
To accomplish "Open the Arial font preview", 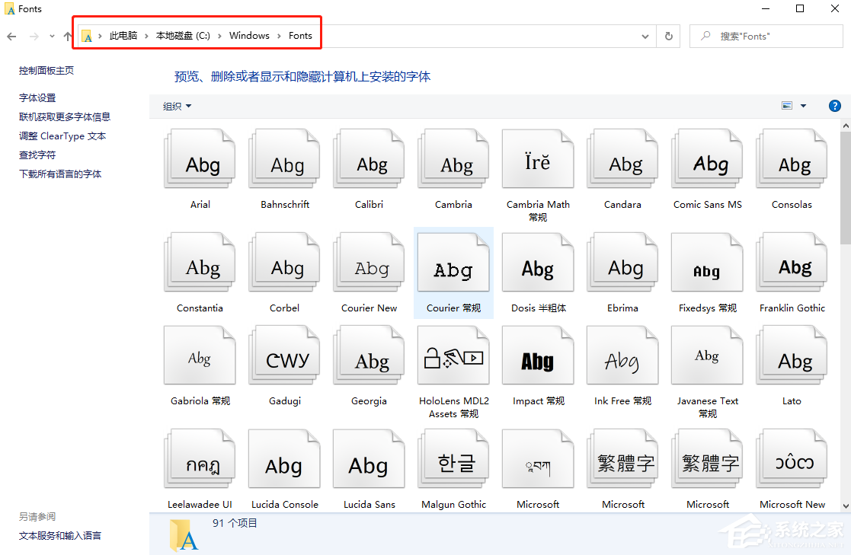I will point(199,158).
